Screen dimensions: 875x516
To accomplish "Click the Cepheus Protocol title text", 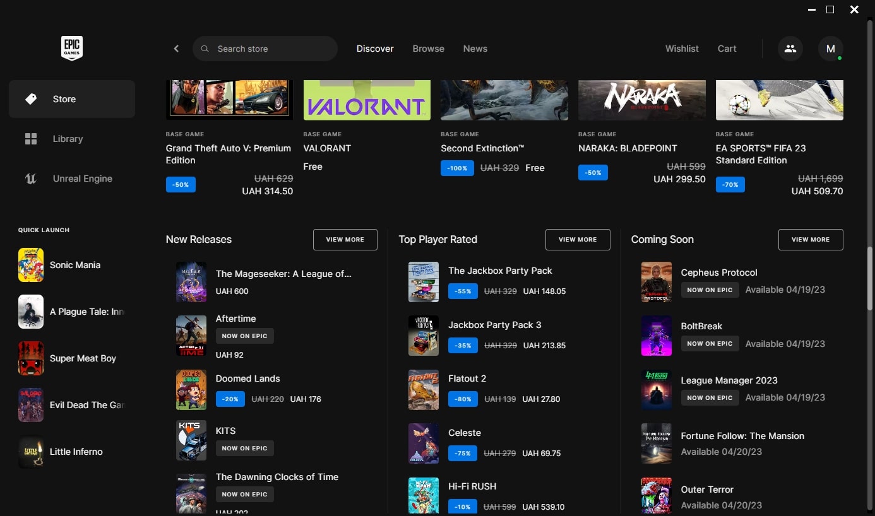I will (719, 273).
